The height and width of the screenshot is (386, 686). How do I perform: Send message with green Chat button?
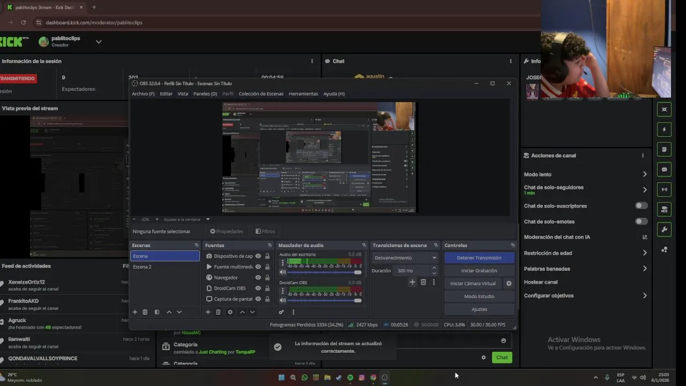[x=502, y=358]
